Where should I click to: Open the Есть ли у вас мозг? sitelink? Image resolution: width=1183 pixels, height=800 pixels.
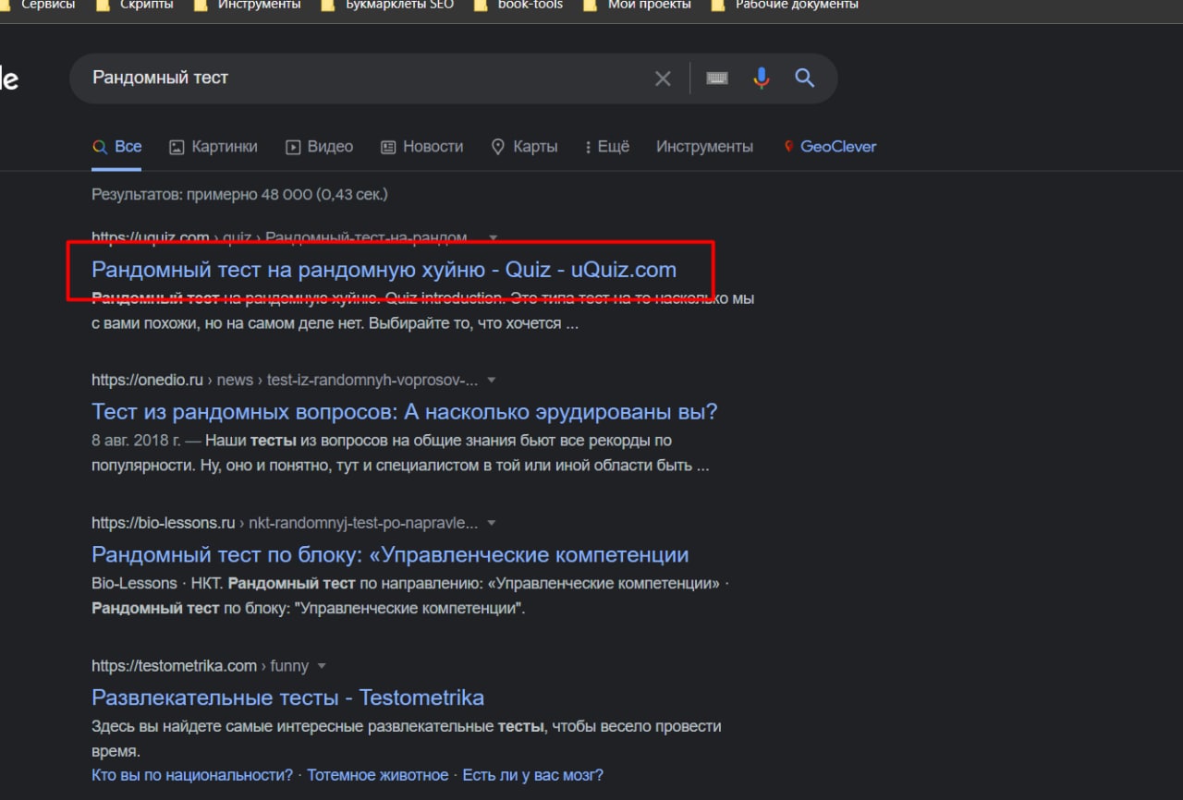pos(533,775)
